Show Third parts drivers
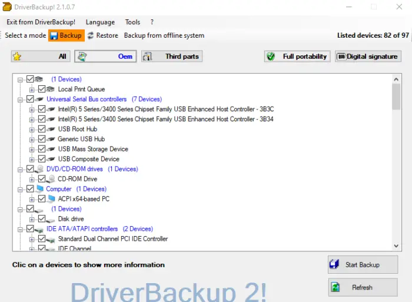This screenshot has height=302, width=412. pyautogui.click(x=172, y=57)
